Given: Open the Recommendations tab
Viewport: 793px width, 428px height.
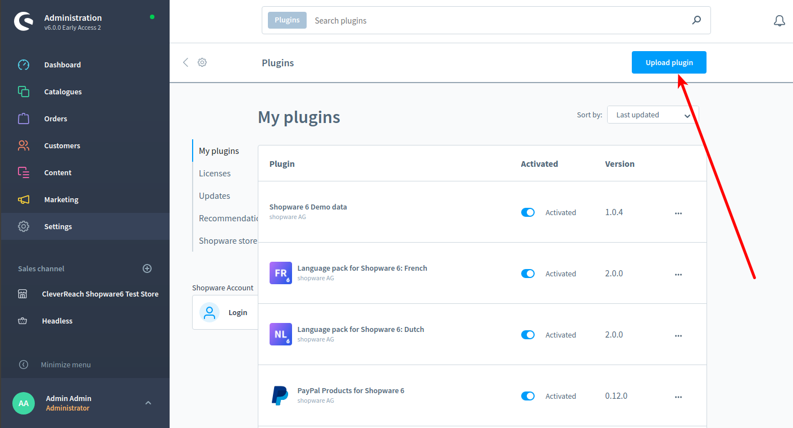Looking at the screenshot, I should click(x=227, y=218).
